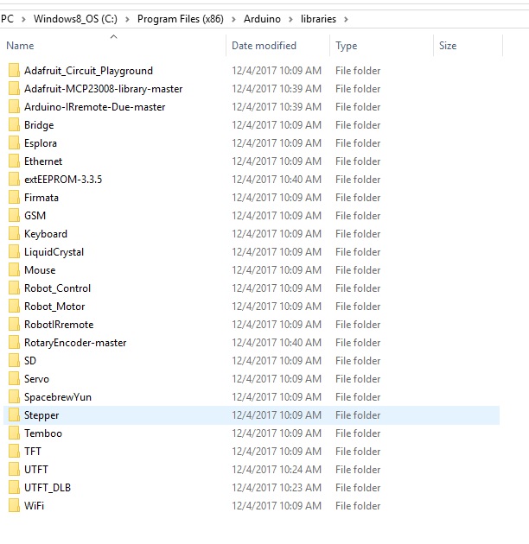Click date modified of RobotIRremote row
Viewport: 529px width, 544px height.
pos(277,325)
